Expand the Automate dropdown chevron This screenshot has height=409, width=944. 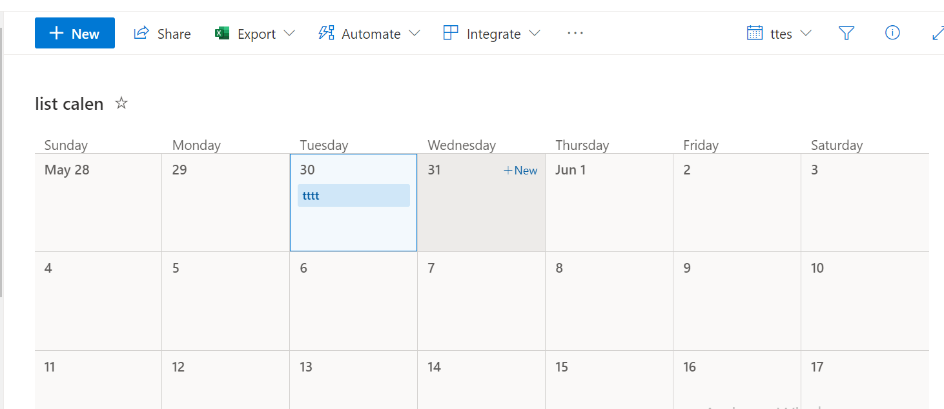pyautogui.click(x=415, y=34)
